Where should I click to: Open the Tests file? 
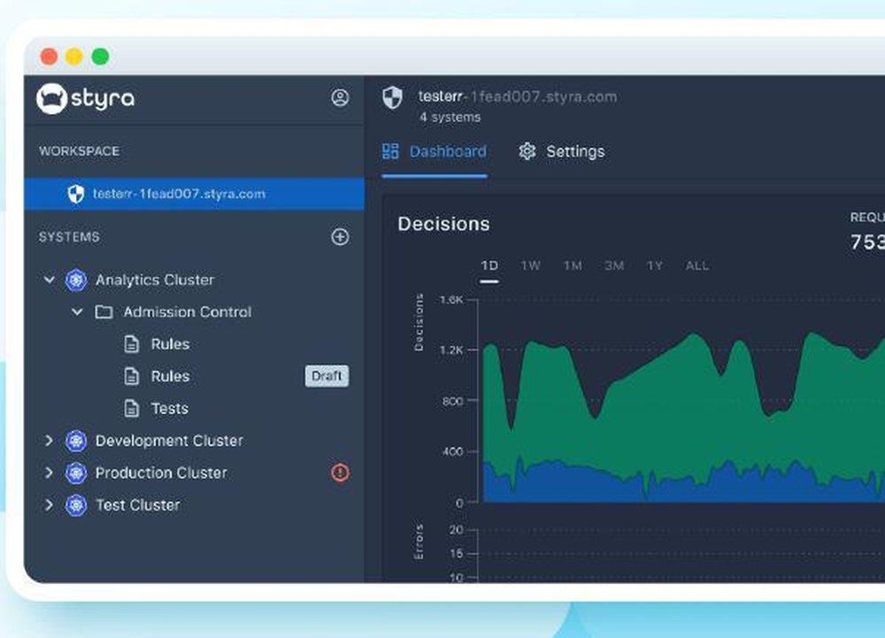(170, 409)
